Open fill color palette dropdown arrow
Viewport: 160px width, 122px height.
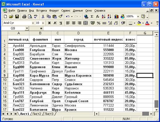coord(143,23)
